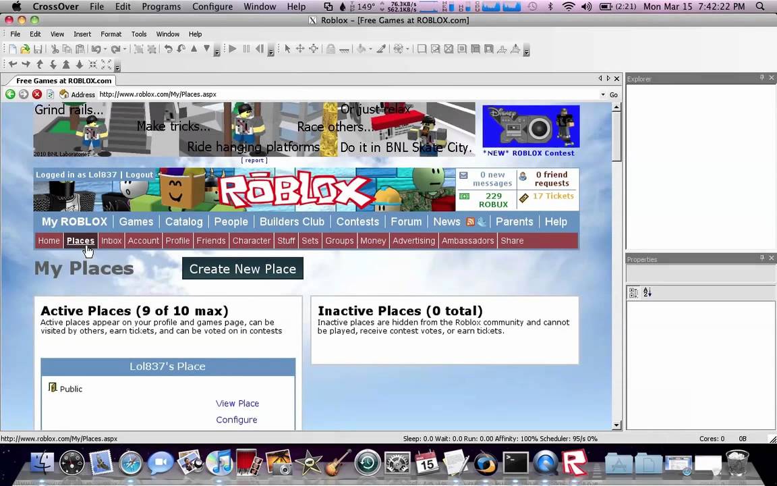The image size is (777, 486).
Task: Click the Logout link
Action: tap(139, 175)
